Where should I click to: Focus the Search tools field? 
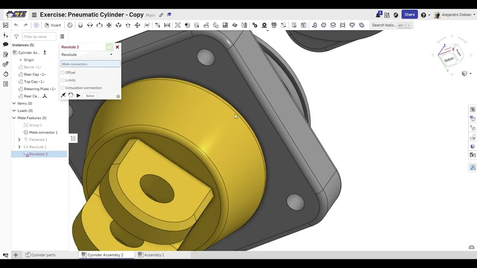[x=391, y=25]
